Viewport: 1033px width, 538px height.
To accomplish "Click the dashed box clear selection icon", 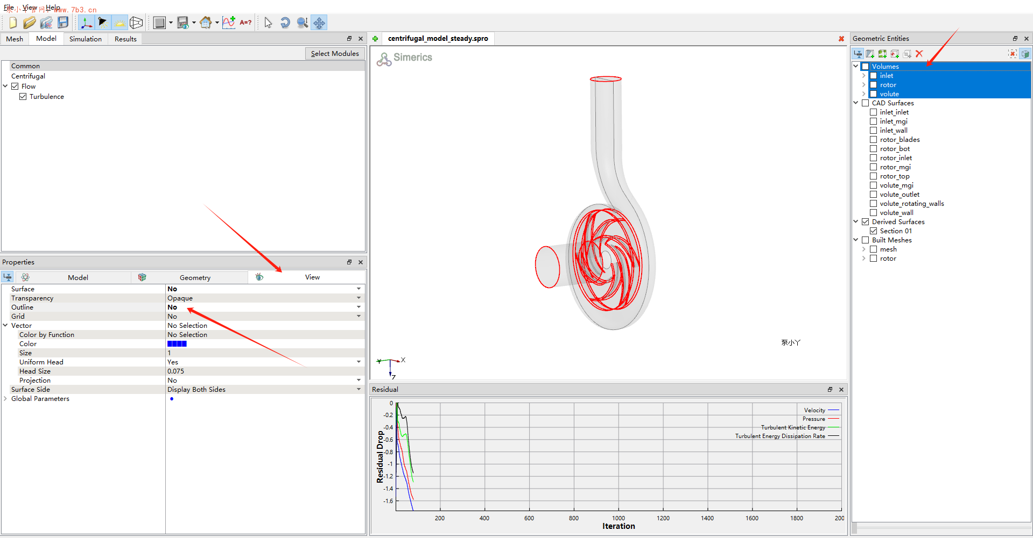I will pos(1013,54).
